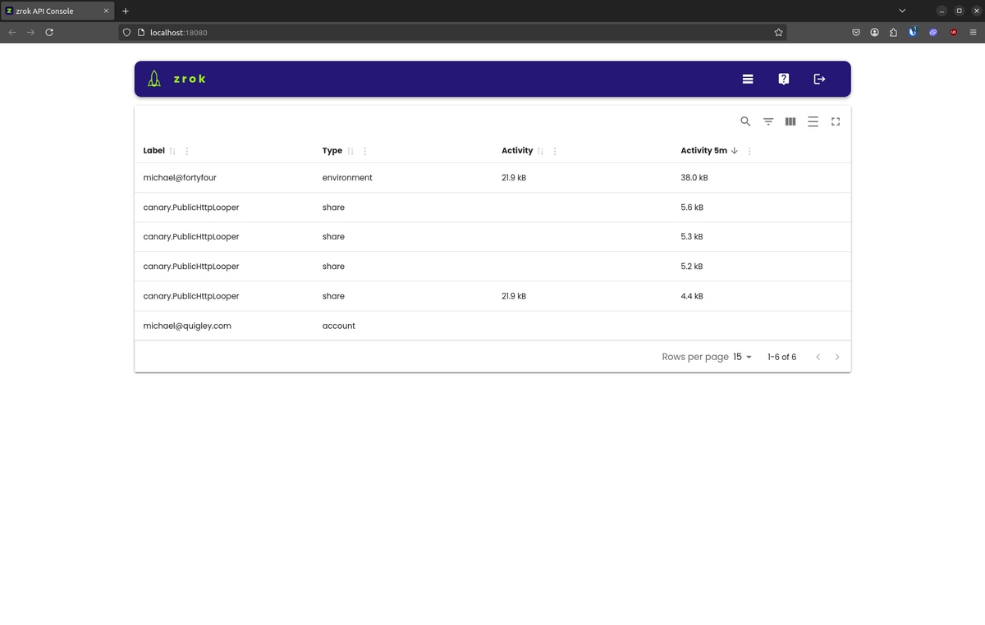Go to previous page chevron
The height and width of the screenshot is (625, 985).
pyautogui.click(x=818, y=357)
